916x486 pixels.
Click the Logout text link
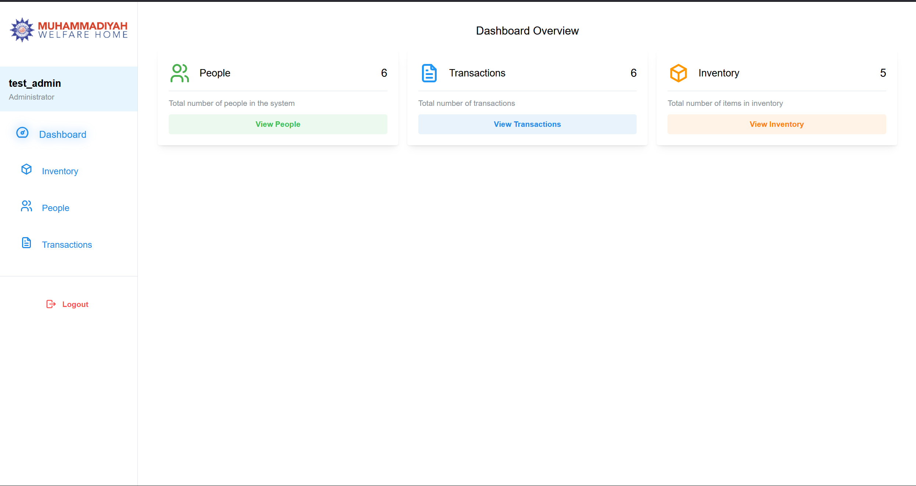(75, 304)
